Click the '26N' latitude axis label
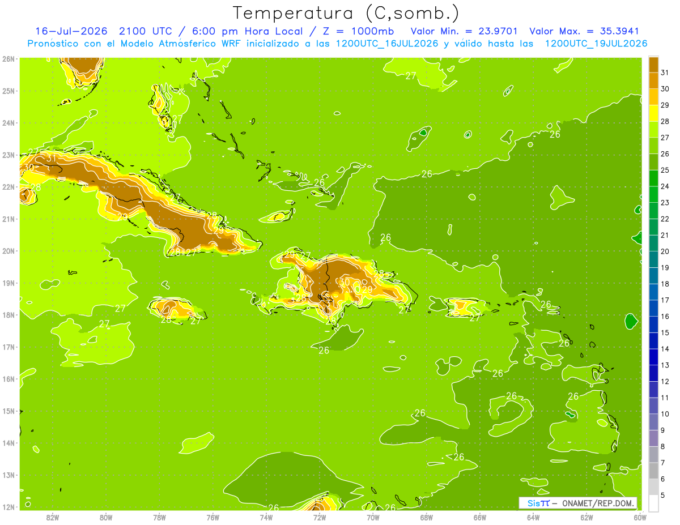 [x=8, y=59]
